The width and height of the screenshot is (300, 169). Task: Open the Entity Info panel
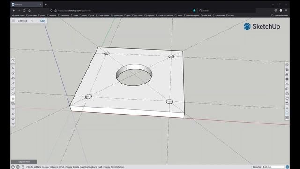tap(287, 65)
